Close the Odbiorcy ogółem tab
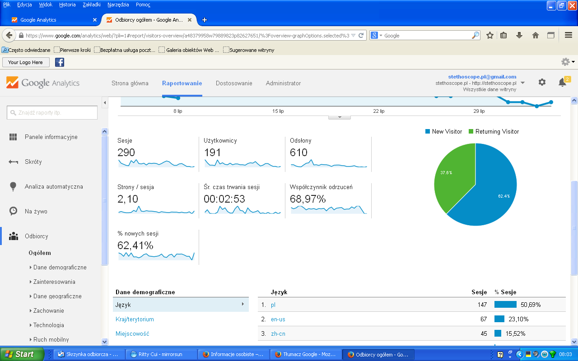 [x=190, y=20]
